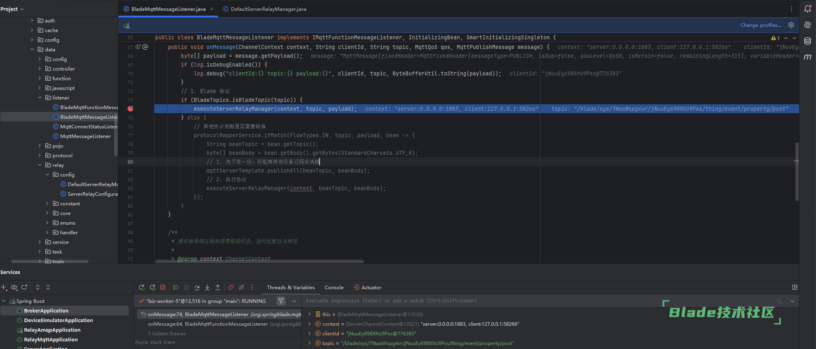Open the AI assistant spiral icon
The height and width of the screenshot is (349, 816).
(808, 25)
